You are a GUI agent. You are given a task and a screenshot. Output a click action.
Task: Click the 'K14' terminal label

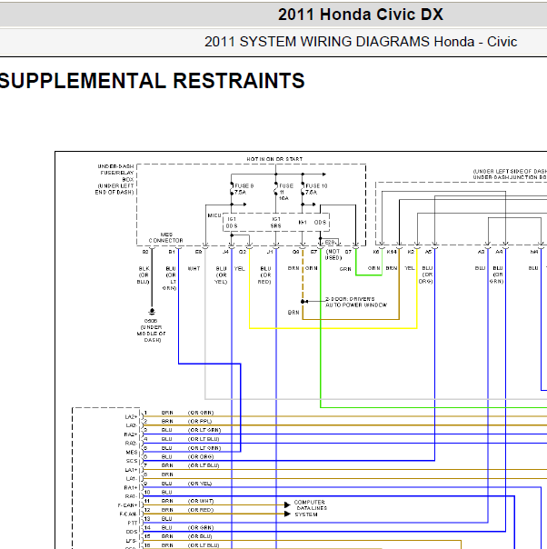point(392,252)
